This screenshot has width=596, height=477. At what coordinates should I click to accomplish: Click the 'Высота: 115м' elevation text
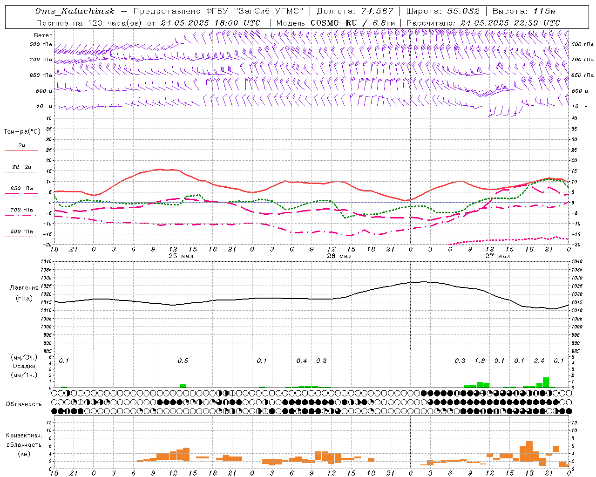(x=524, y=11)
